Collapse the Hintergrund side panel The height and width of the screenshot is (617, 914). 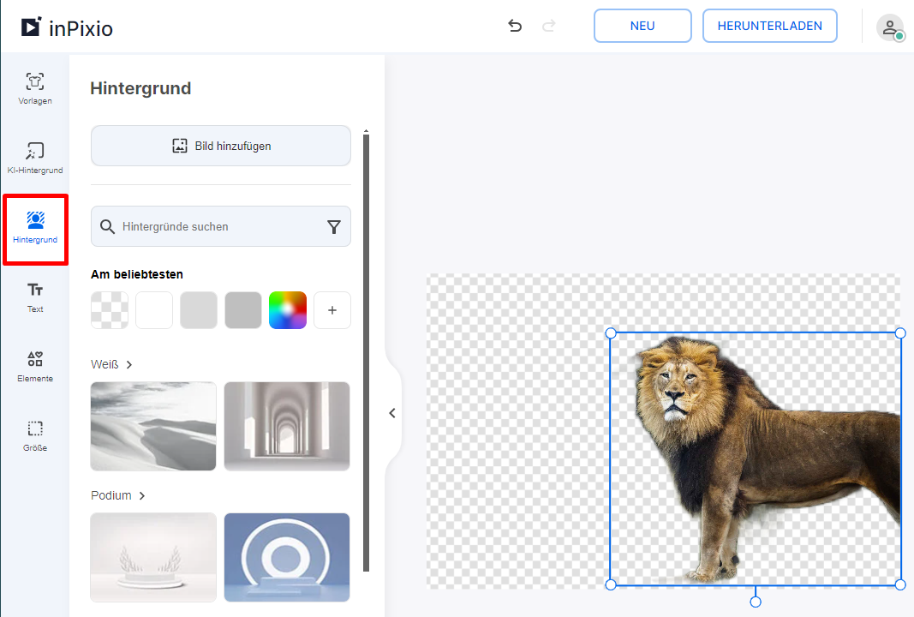point(392,413)
